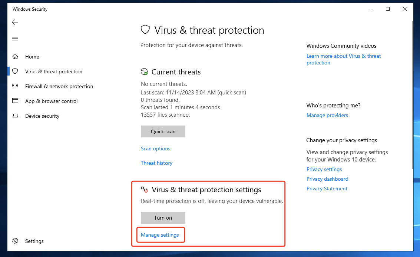Click the Settings gear icon
This screenshot has height=257, width=420.
[x=15, y=241]
